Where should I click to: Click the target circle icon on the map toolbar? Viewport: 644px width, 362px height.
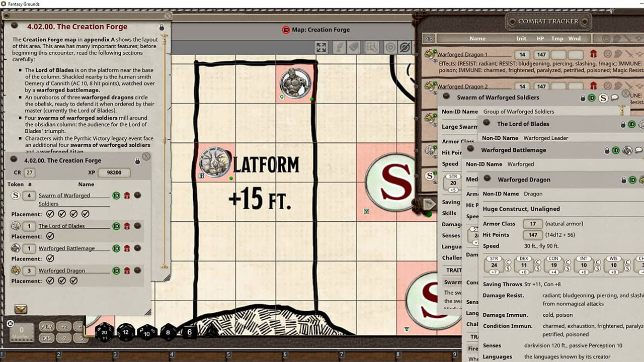pyautogui.click(x=389, y=47)
